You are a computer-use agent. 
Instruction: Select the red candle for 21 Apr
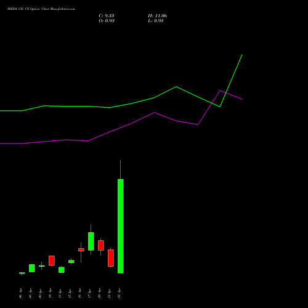111,258
